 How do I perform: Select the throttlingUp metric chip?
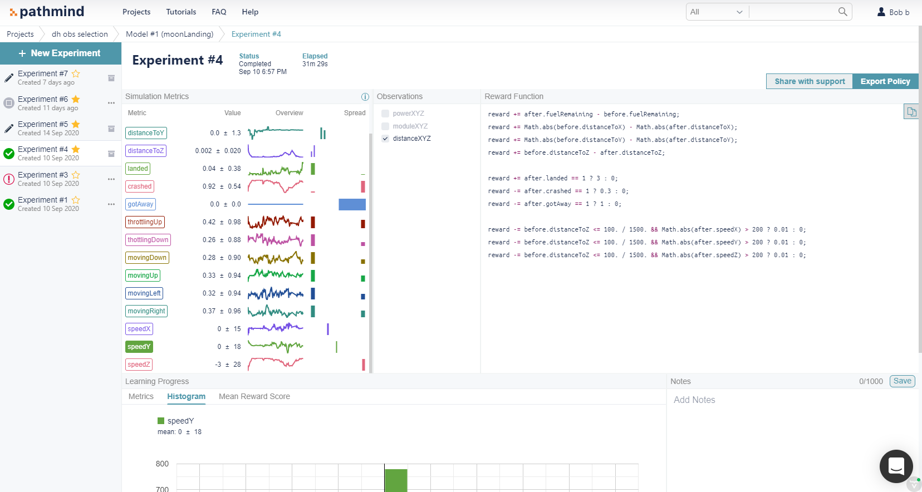(x=145, y=222)
